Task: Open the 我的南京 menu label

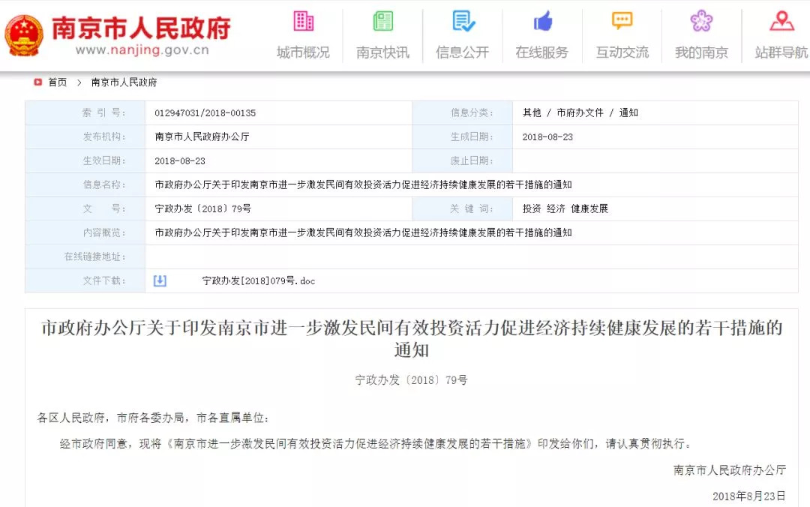Action: click(701, 52)
